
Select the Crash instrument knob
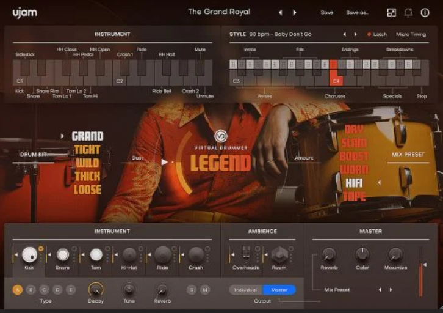[196, 254]
